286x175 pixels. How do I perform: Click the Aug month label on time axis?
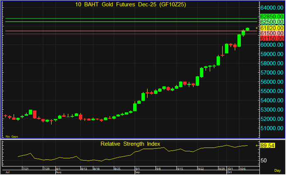pos(59,171)
